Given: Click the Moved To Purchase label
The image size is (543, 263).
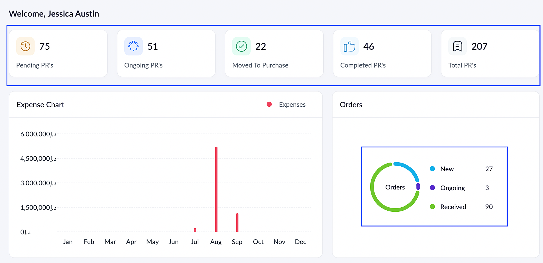Looking at the screenshot, I should click(x=260, y=65).
